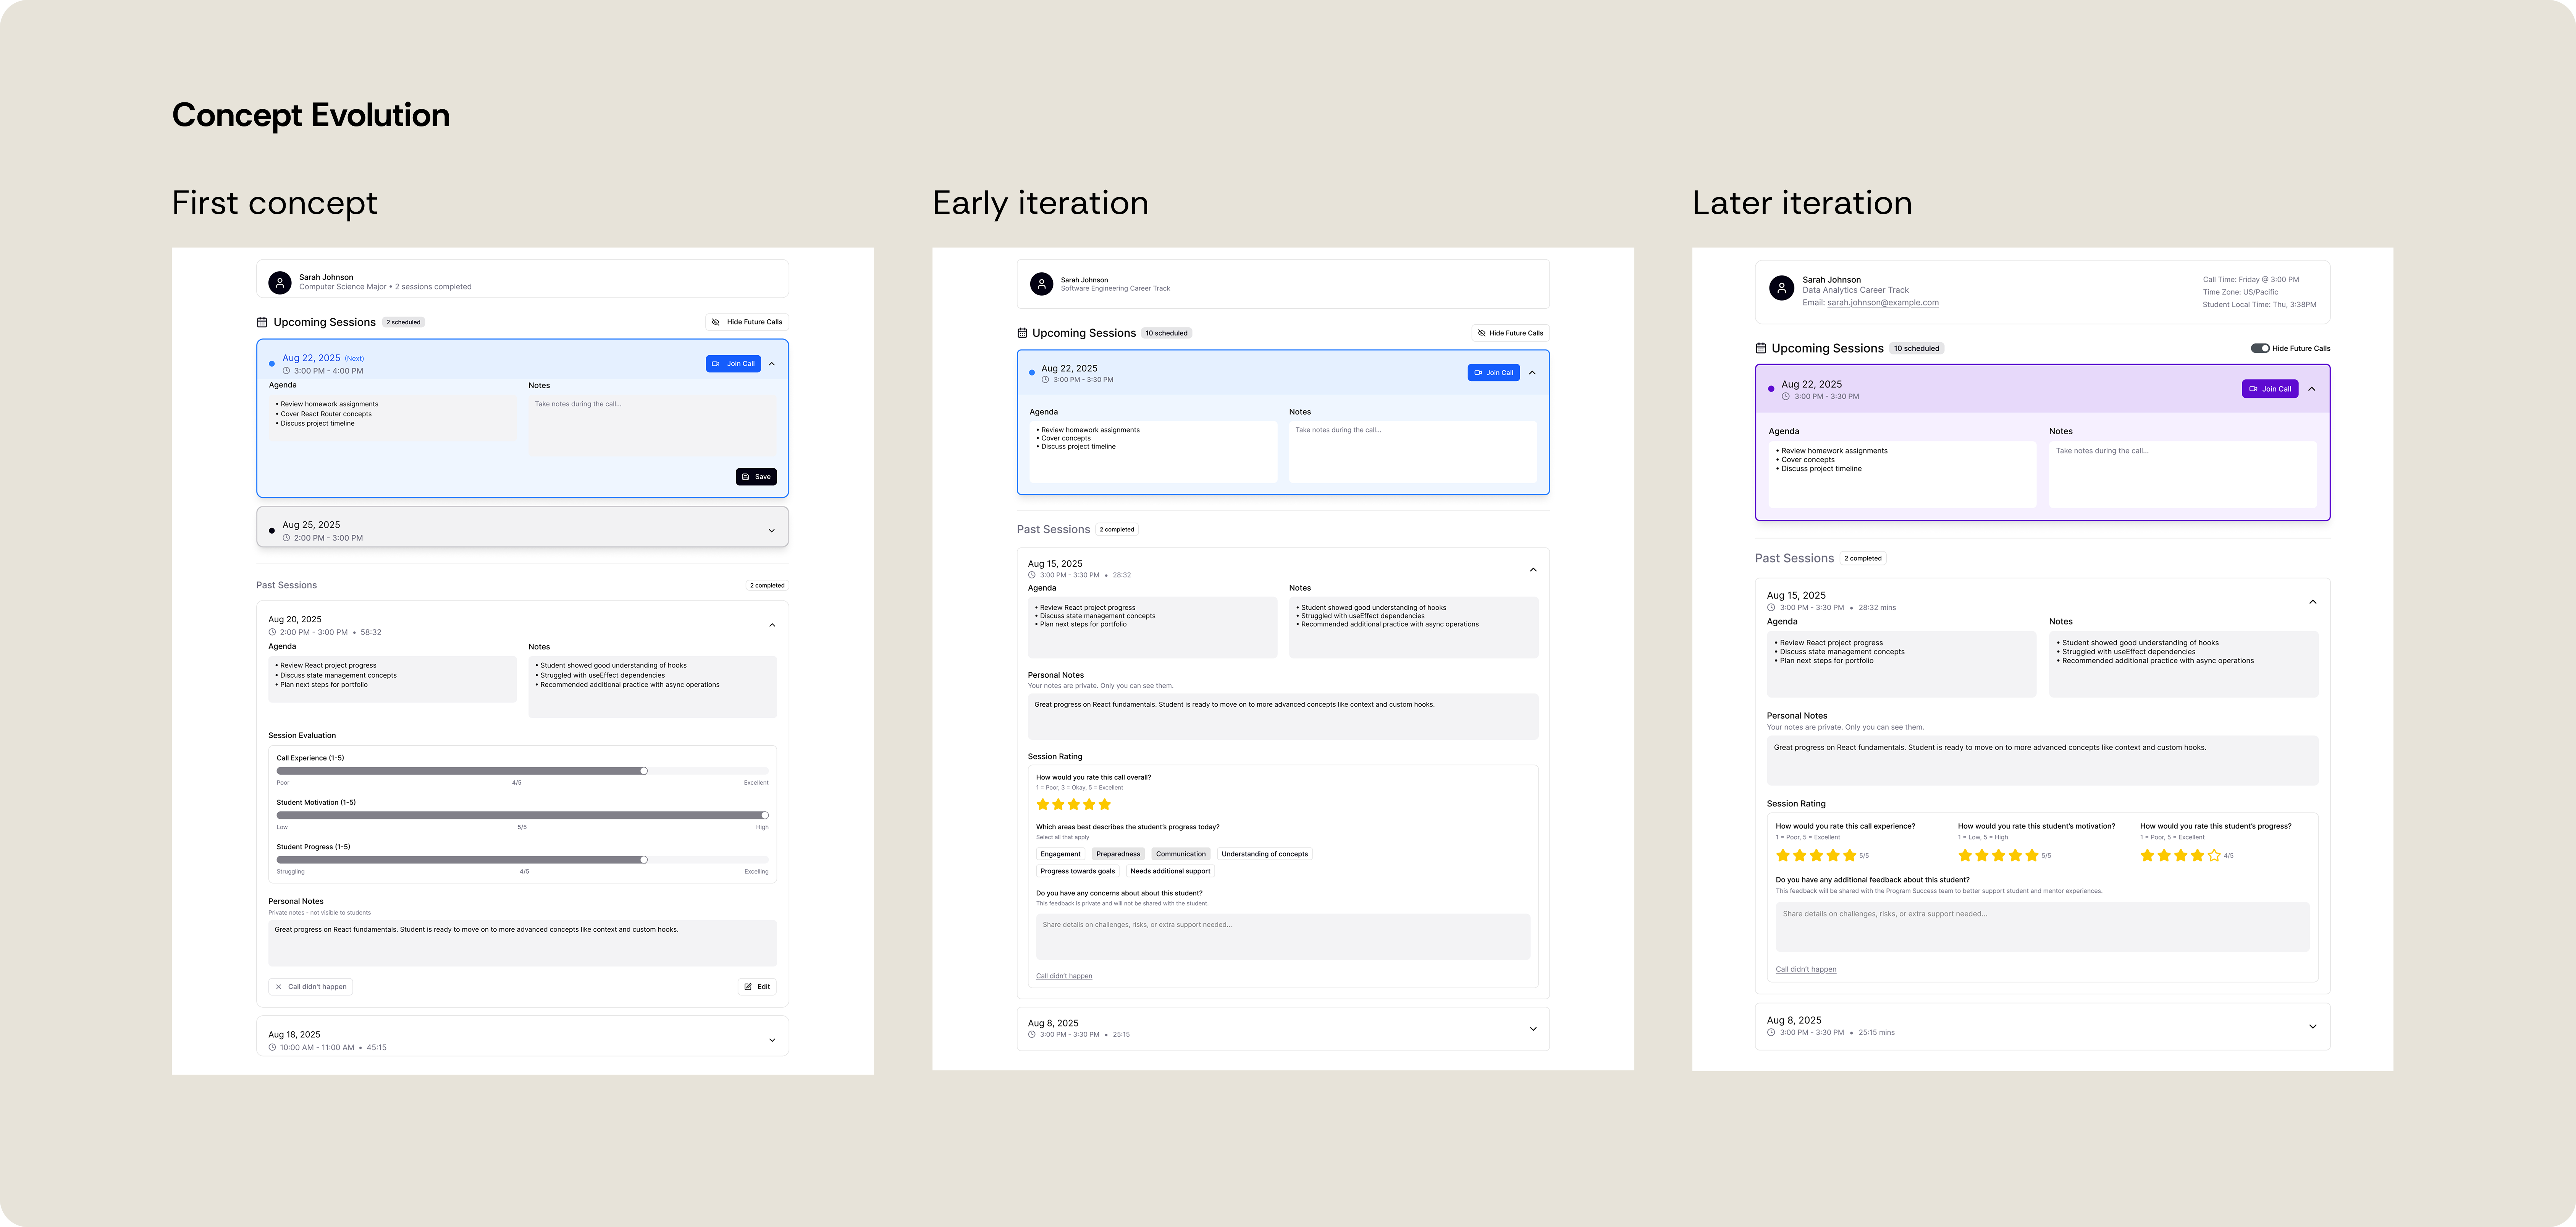The height and width of the screenshot is (1227, 2576).
Task: Adjust Student Motivation slider handle
Action: [765, 815]
